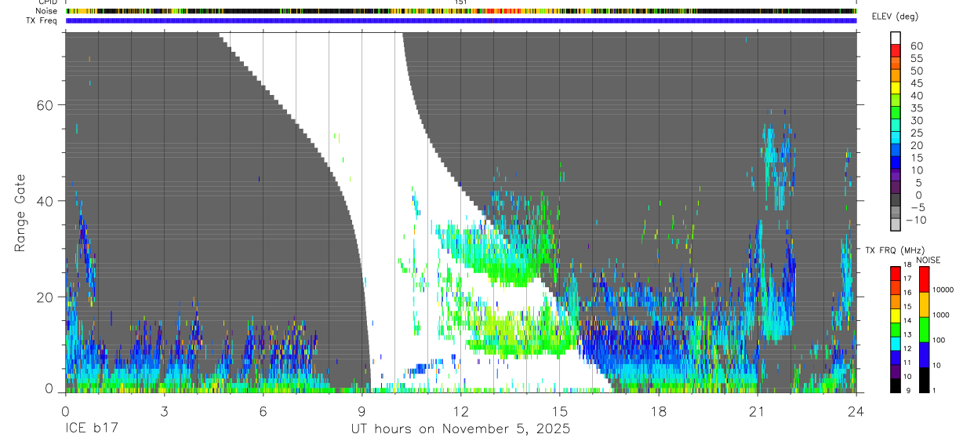Click ELEV scale label '35'
Screen dimensions: 963x445
916,108
